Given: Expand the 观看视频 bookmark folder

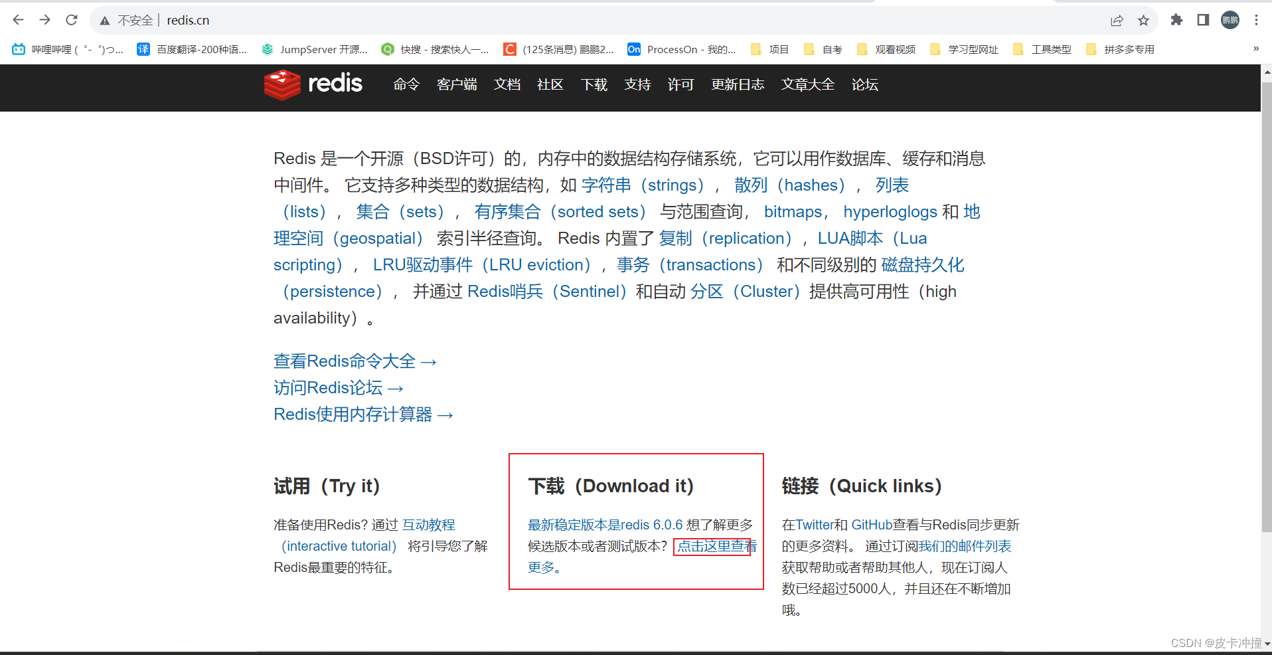Looking at the screenshot, I should point(886,49).
